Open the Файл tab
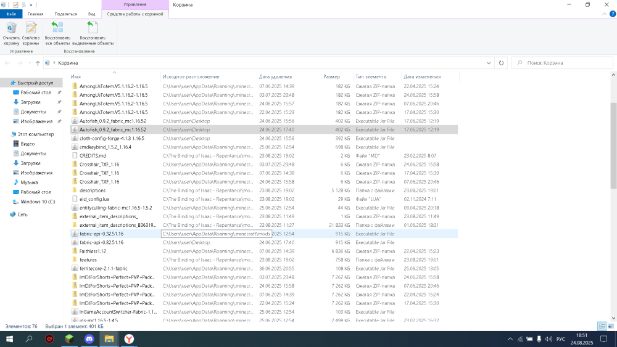This screenshot has width=617, height=347. (11, 14)
